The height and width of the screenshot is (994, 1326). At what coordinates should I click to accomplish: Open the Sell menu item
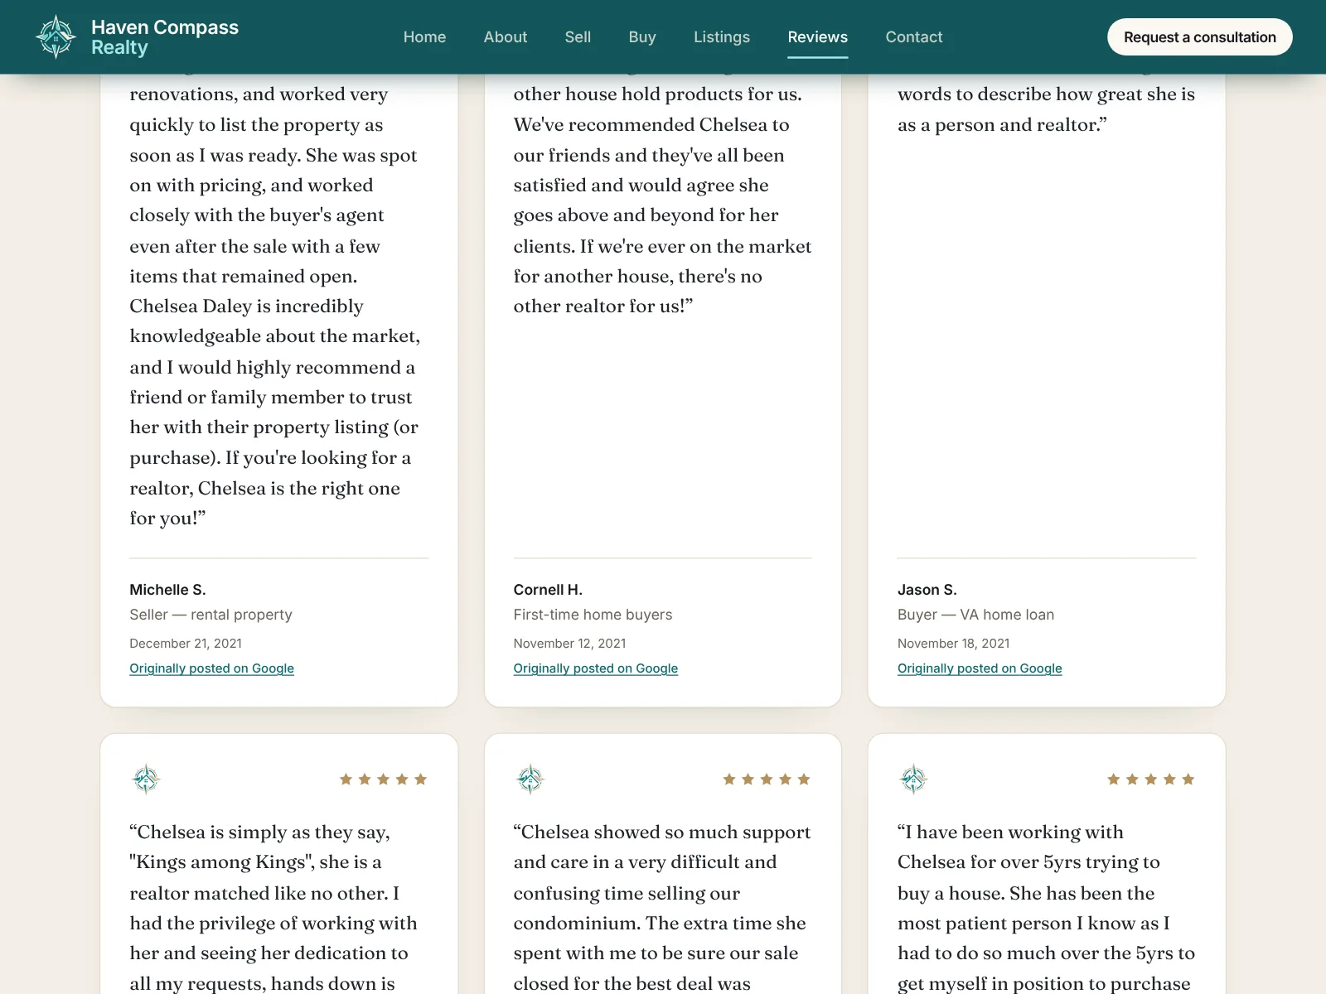(x=578, y=37)
